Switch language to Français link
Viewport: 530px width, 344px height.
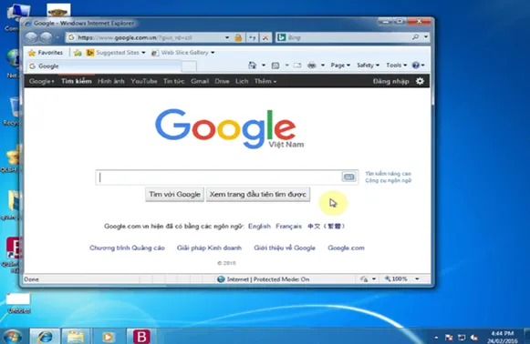[288, 226]
